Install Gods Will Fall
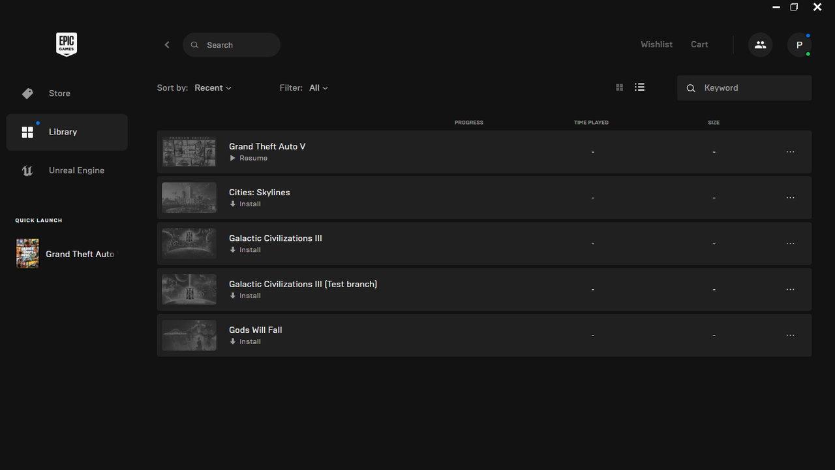Viewport: 835px width, 470px height. [245, 341]
